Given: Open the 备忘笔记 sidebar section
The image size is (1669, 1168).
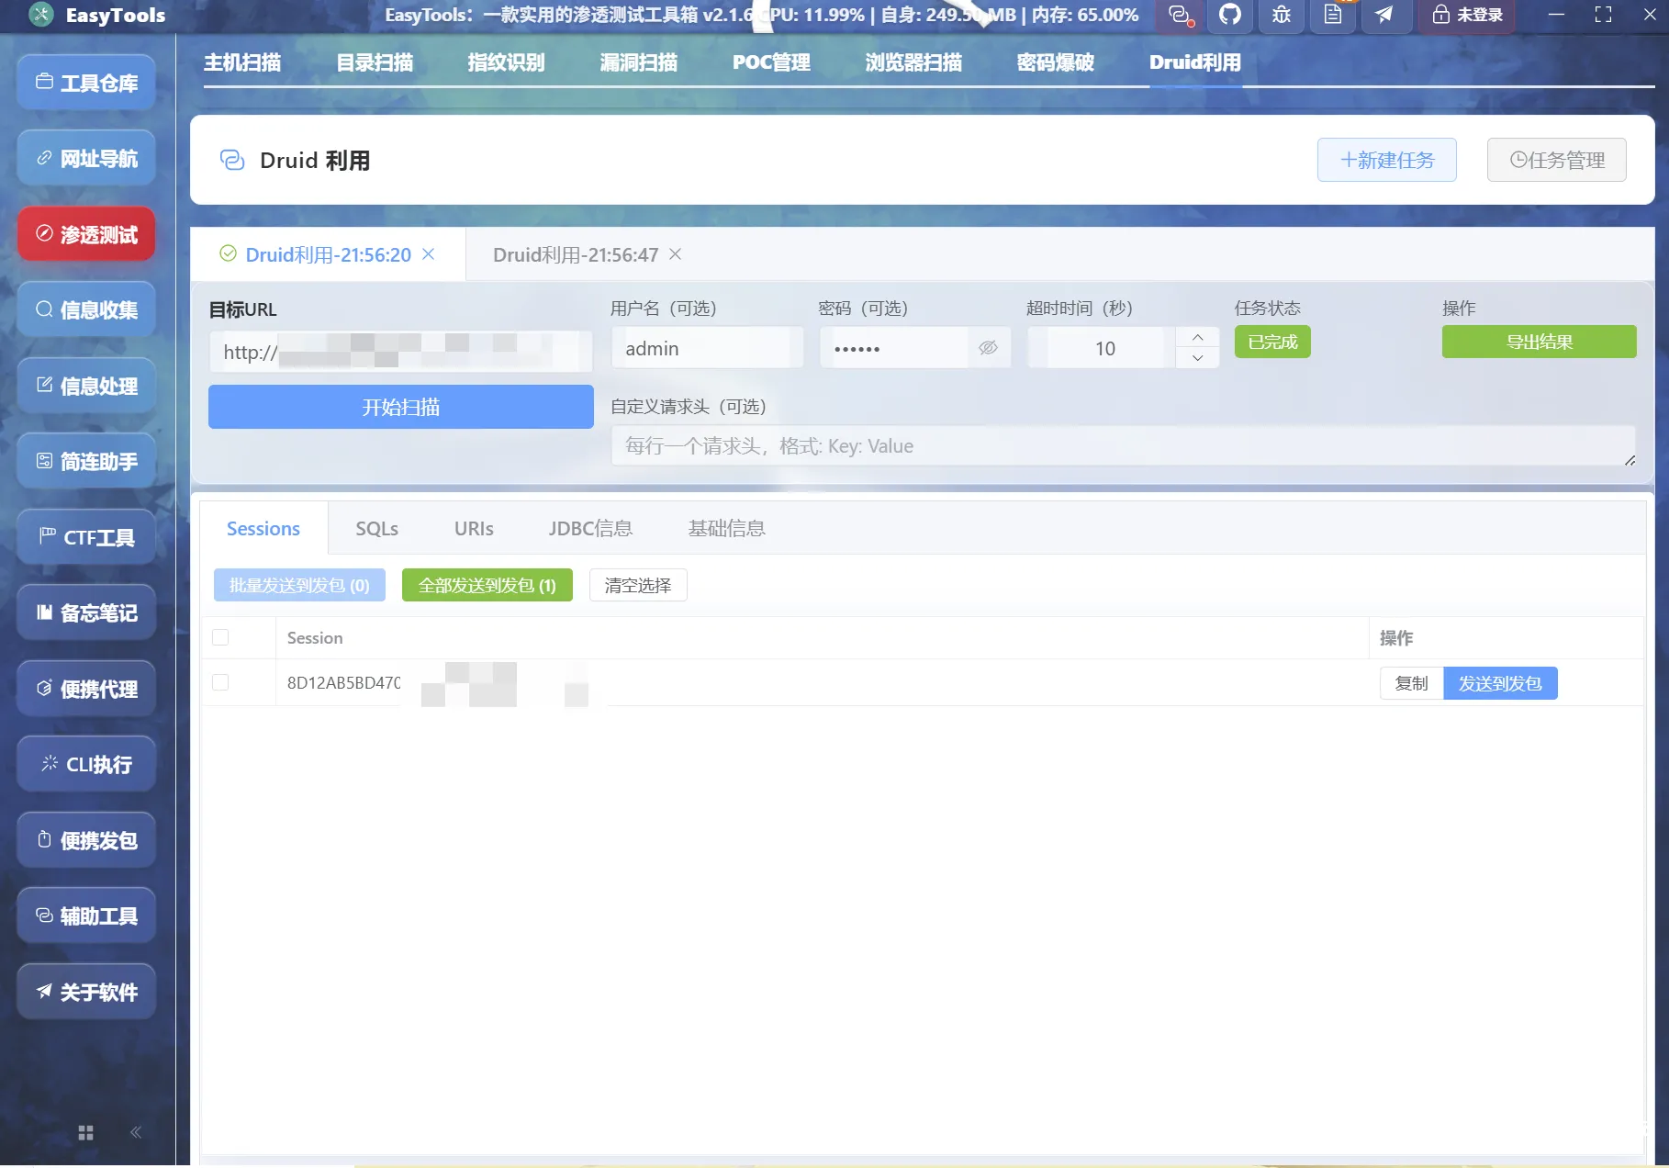Looking at the screenshot, I should tap(85, 612).
